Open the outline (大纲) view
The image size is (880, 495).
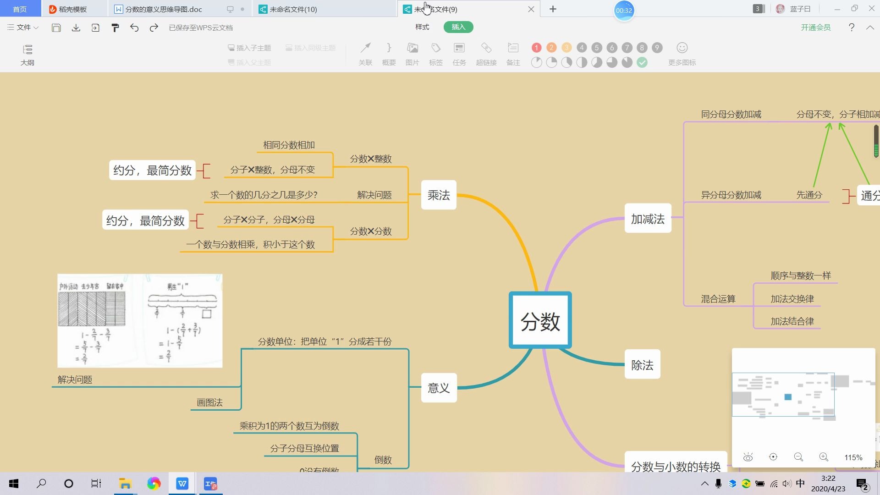pyautogui.click(x=27, y=55)
